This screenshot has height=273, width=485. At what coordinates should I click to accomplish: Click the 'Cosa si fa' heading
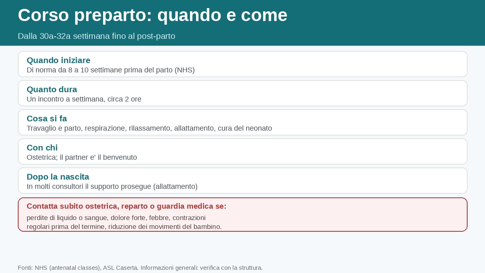point(47,119)
